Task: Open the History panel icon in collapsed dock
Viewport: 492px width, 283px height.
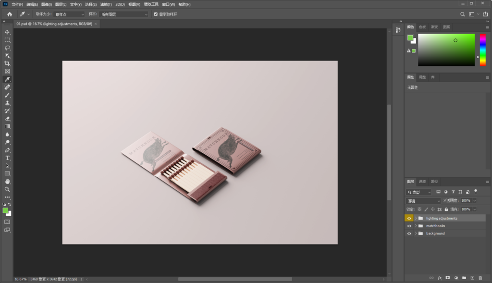Action: (x=398, y=30)
